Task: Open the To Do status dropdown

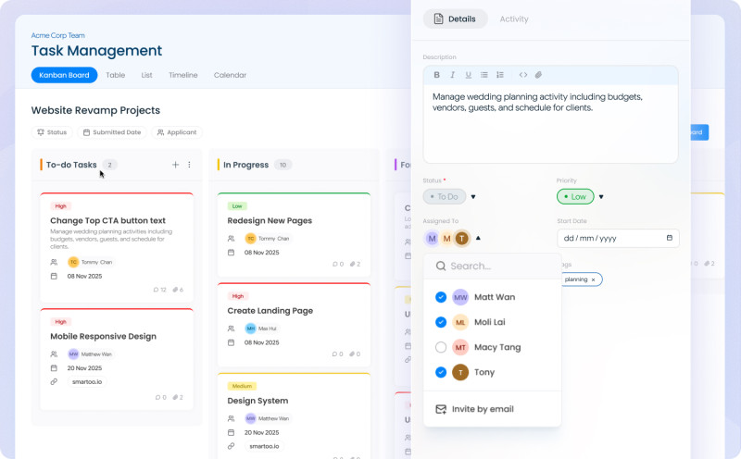Action: tap(473, 197)
